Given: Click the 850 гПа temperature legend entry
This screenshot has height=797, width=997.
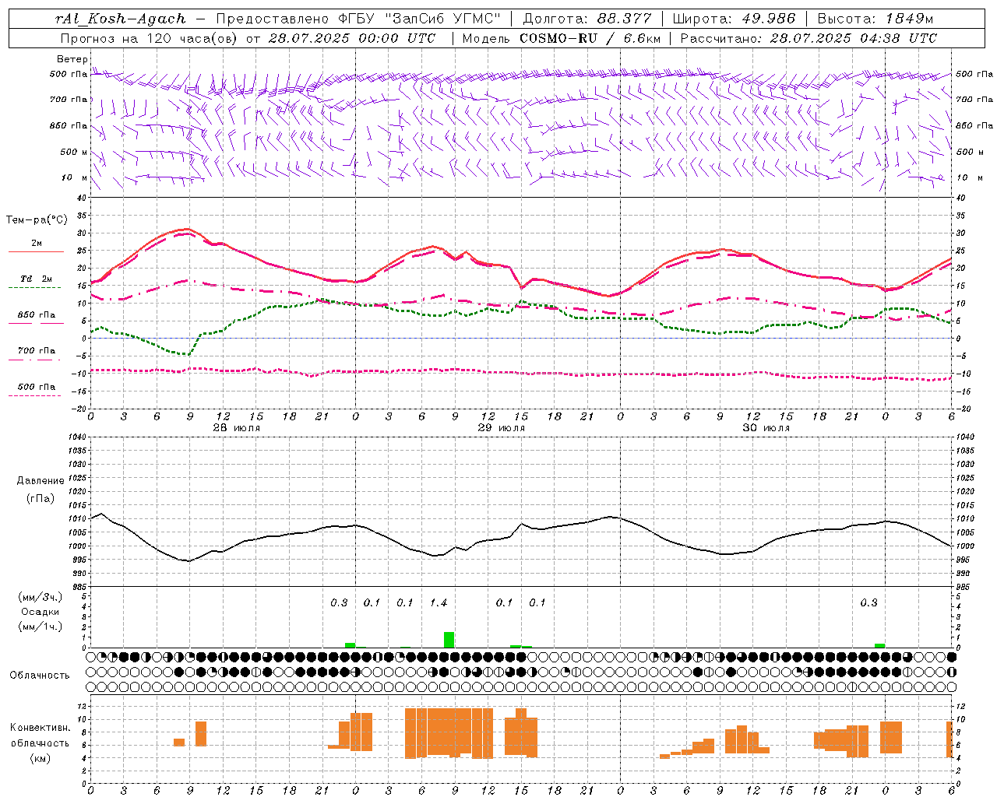Looking at the screenshot, I should [37, 314].
